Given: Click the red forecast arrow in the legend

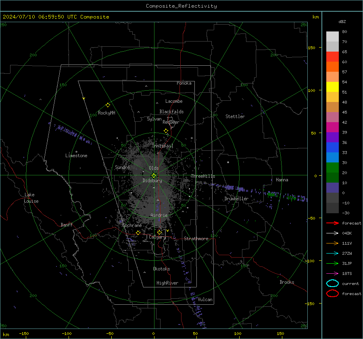Looking at the screenshot, I should tap(332, 223).
